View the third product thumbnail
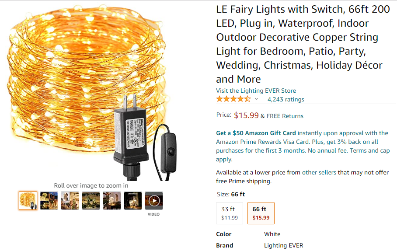This screenshot has width=397, height=251. point(70,201)
